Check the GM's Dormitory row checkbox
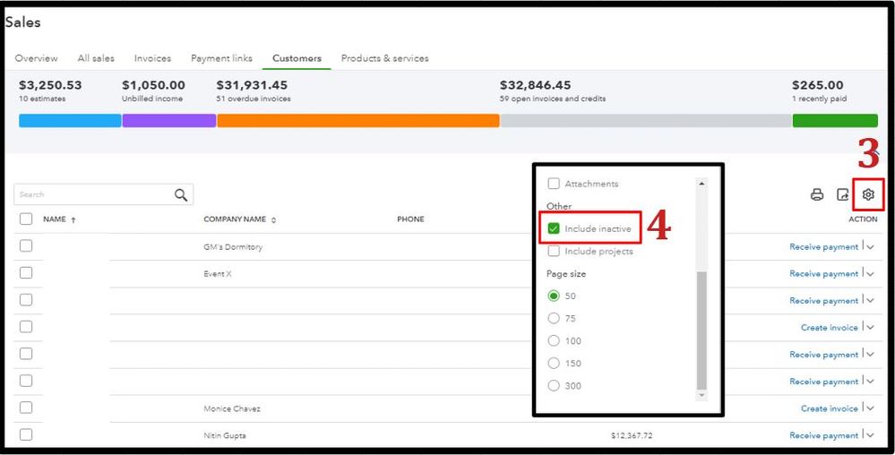895x455 pixels. point(26,246)
